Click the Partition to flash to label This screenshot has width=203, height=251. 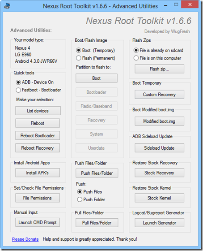93,67
